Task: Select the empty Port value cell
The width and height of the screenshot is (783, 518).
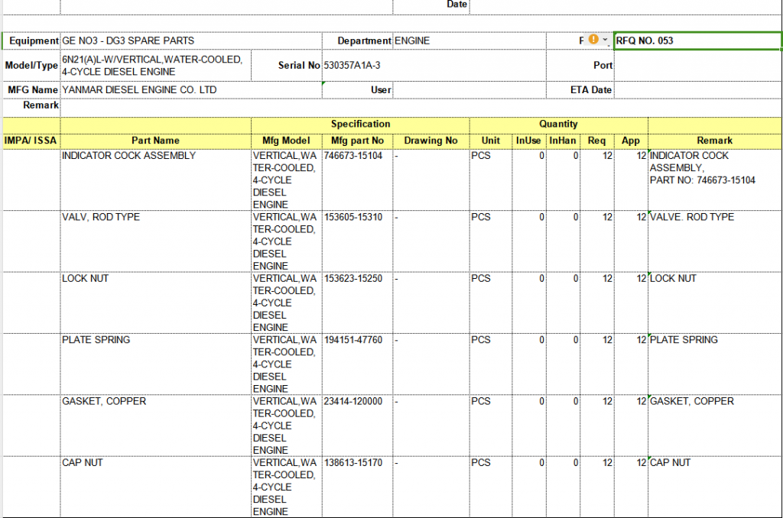Action: click(697, 66)
